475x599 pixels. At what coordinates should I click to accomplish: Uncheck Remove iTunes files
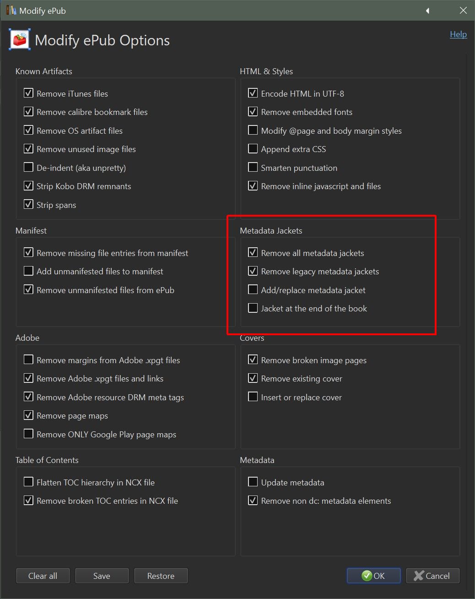[x=29, y=93]
